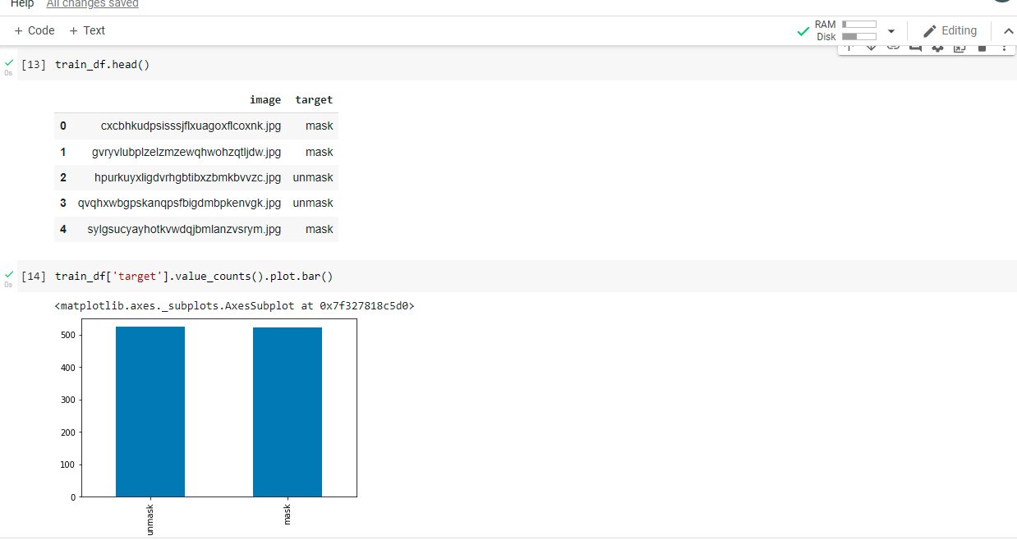Open more cell actions menu
1017x540 pixels.
click(1003, 48)
